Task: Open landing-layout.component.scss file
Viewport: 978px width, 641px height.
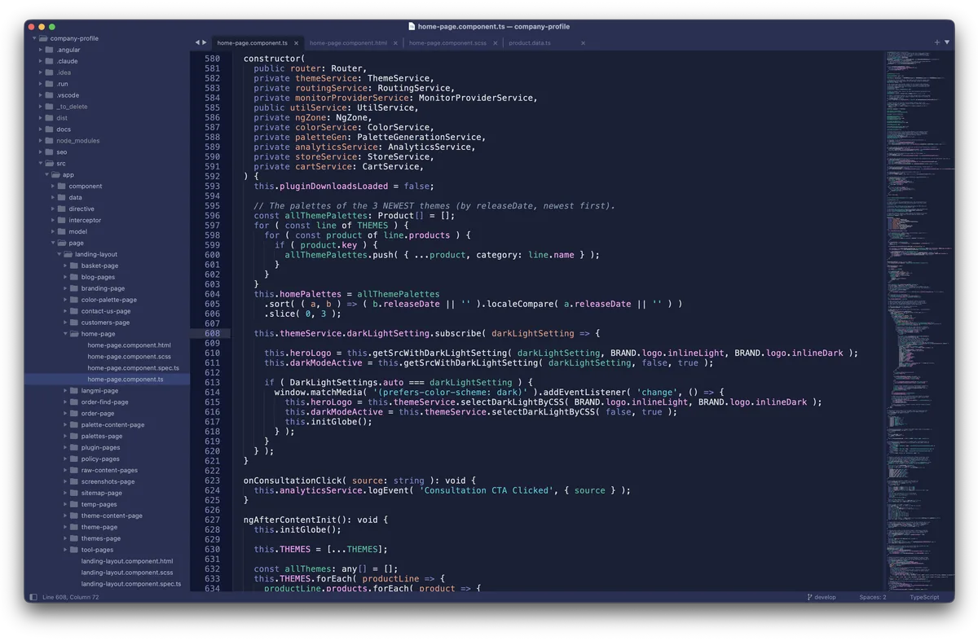Action: [127, 573]
